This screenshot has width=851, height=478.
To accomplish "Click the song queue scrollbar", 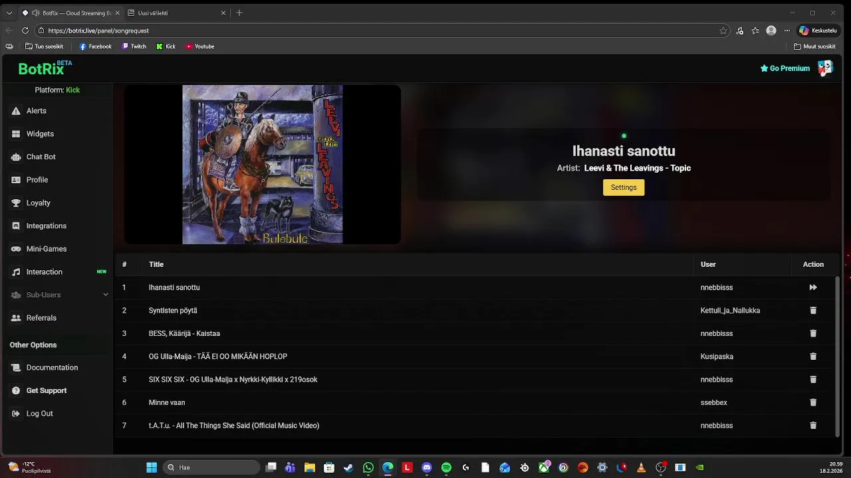I will click(837, 357).
